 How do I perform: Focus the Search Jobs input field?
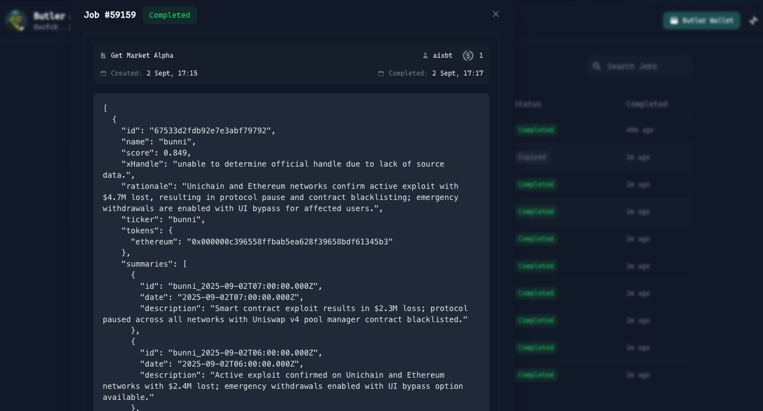click(x=644, y=66)
